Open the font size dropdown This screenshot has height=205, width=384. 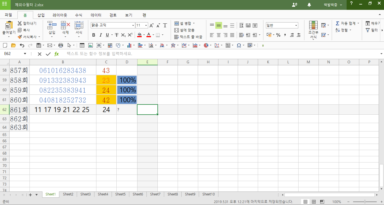click(146, 26)
